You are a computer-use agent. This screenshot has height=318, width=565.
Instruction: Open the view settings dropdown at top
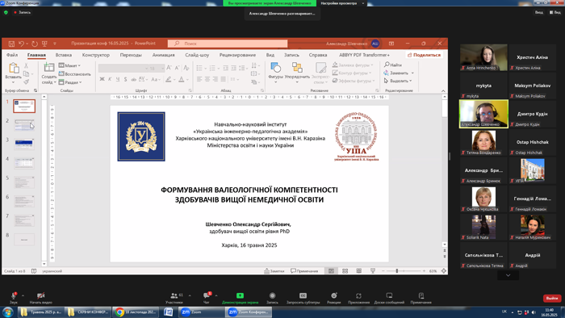pyautogui.click(x=343, y=3)
